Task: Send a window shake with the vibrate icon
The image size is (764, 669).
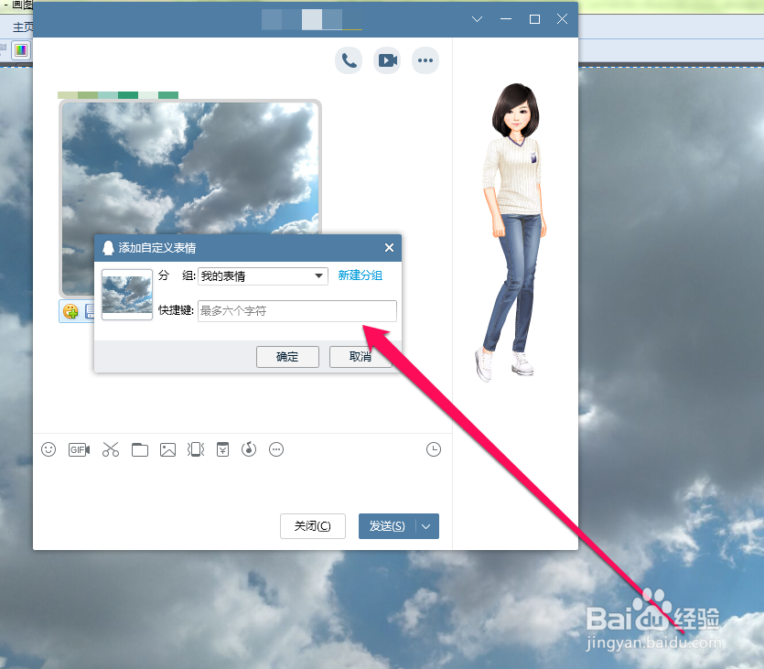Action: [196, 449]
